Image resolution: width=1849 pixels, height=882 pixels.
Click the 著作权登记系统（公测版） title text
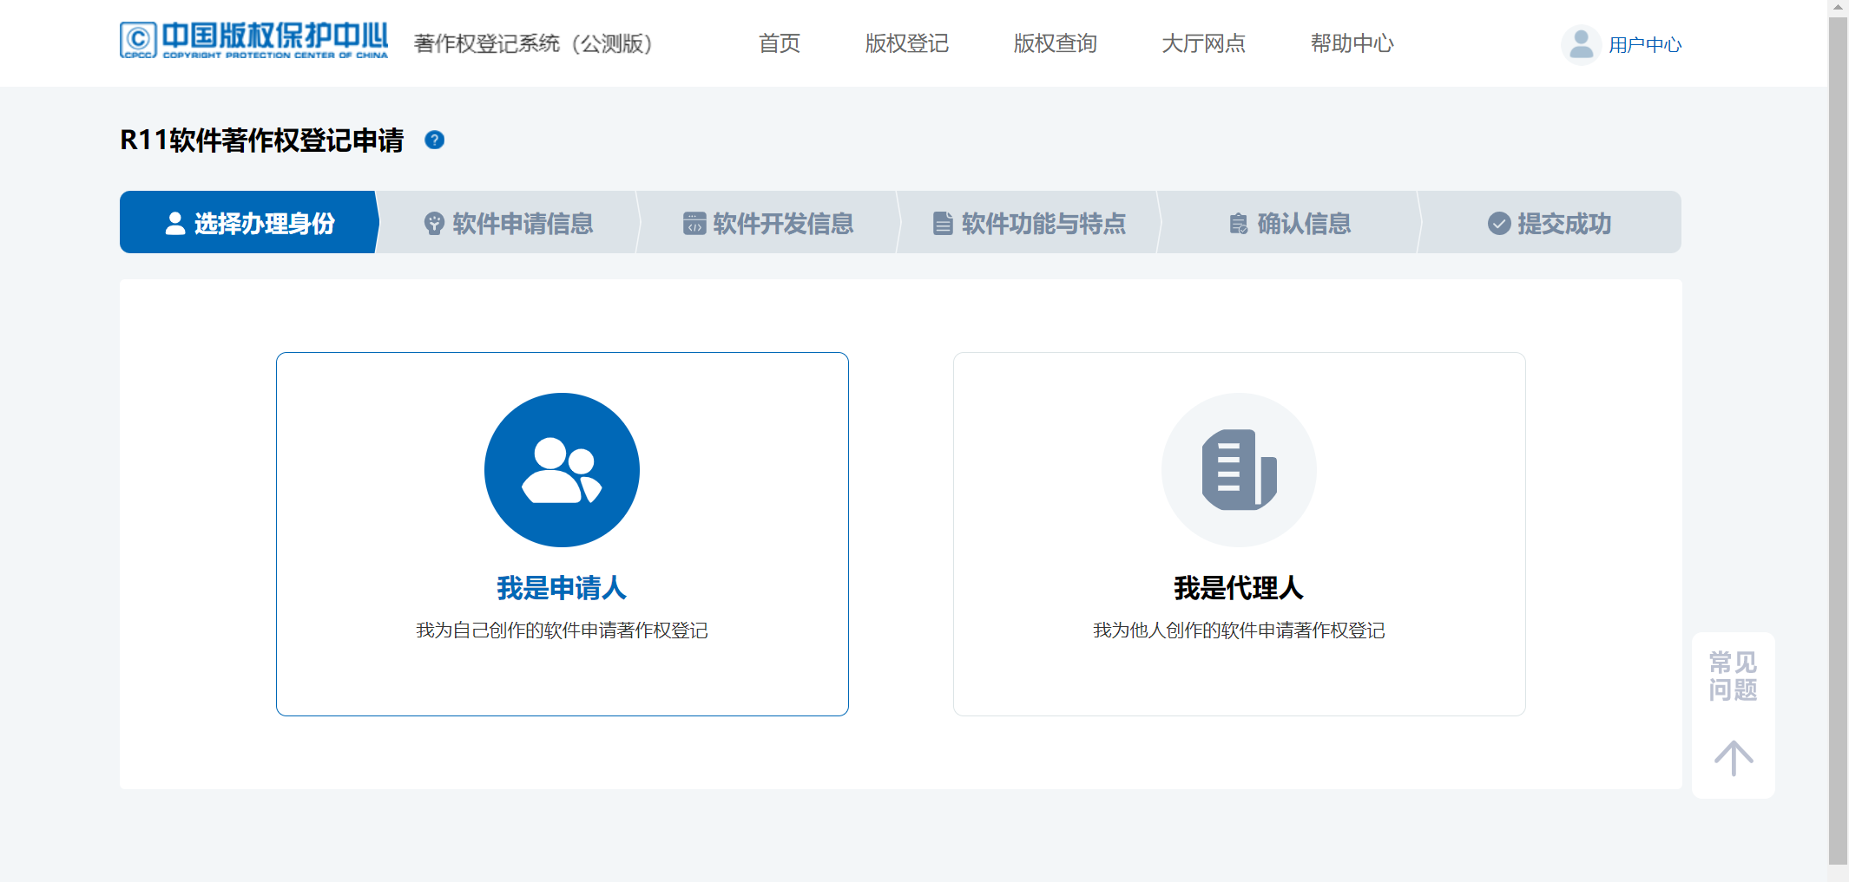click(x=533, y=43)
